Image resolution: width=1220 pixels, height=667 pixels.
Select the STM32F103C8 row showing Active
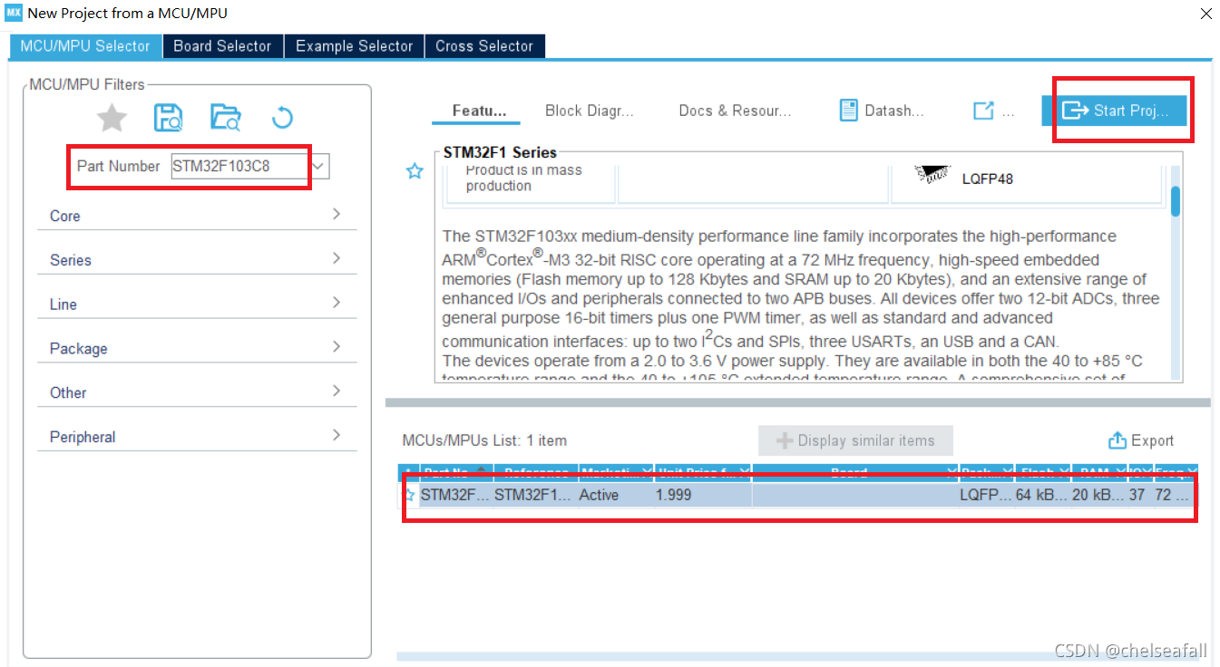798,495
